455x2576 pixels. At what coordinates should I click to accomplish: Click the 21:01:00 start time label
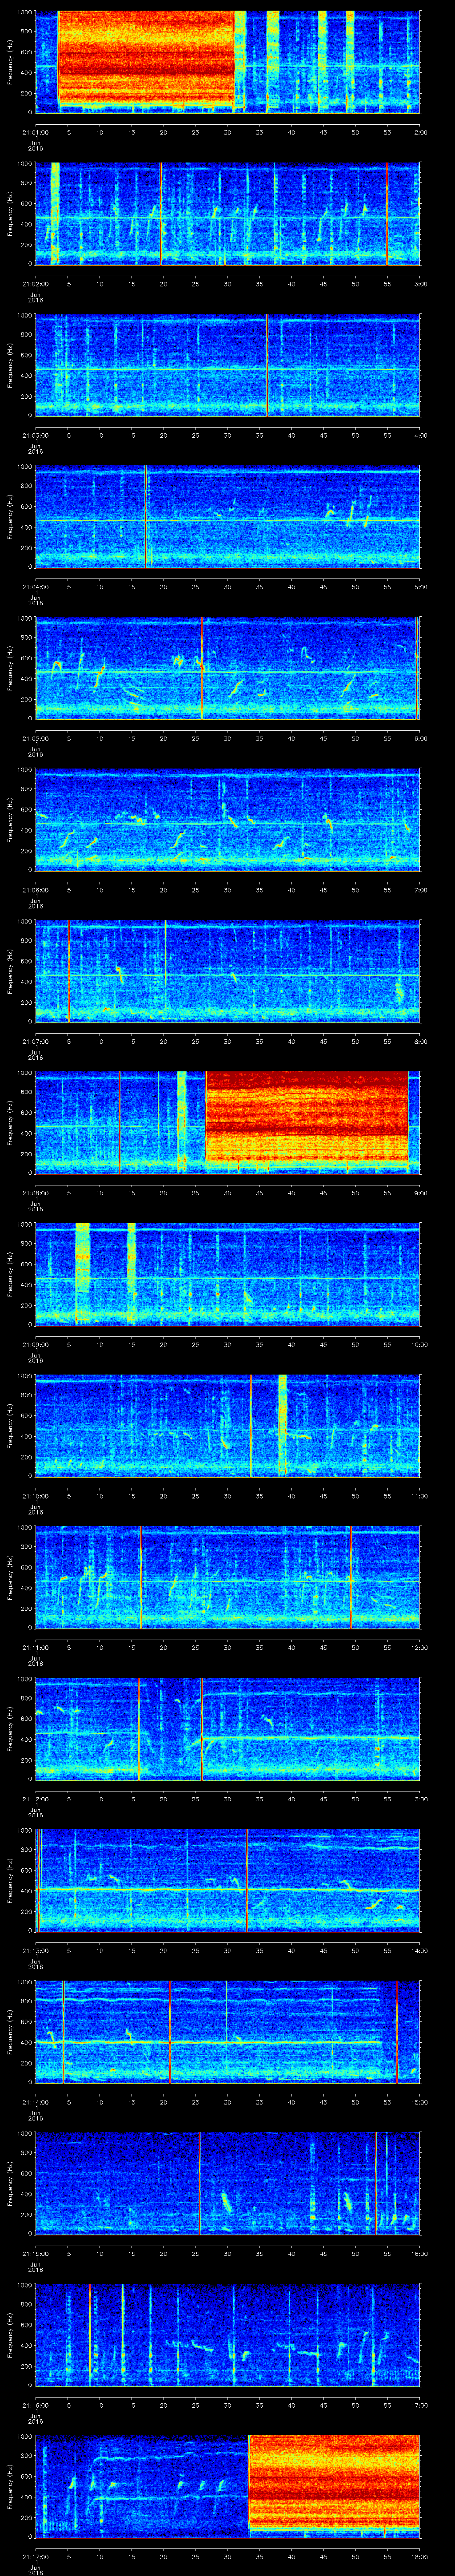pos(35,132)
